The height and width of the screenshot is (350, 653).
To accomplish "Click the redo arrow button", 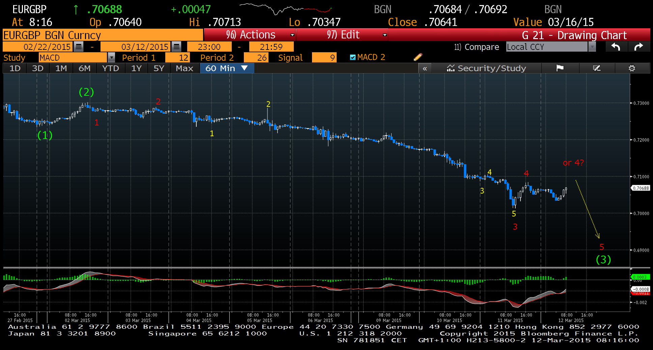I will [638, 47].
